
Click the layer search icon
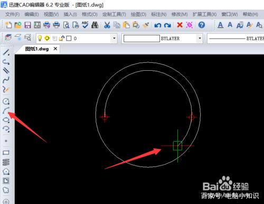tap(27, 38)
